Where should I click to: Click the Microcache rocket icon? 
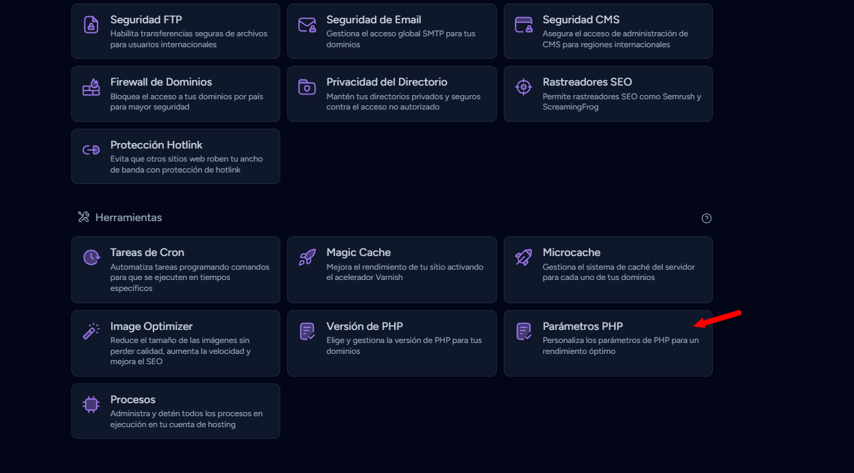(x=524, y=258)
